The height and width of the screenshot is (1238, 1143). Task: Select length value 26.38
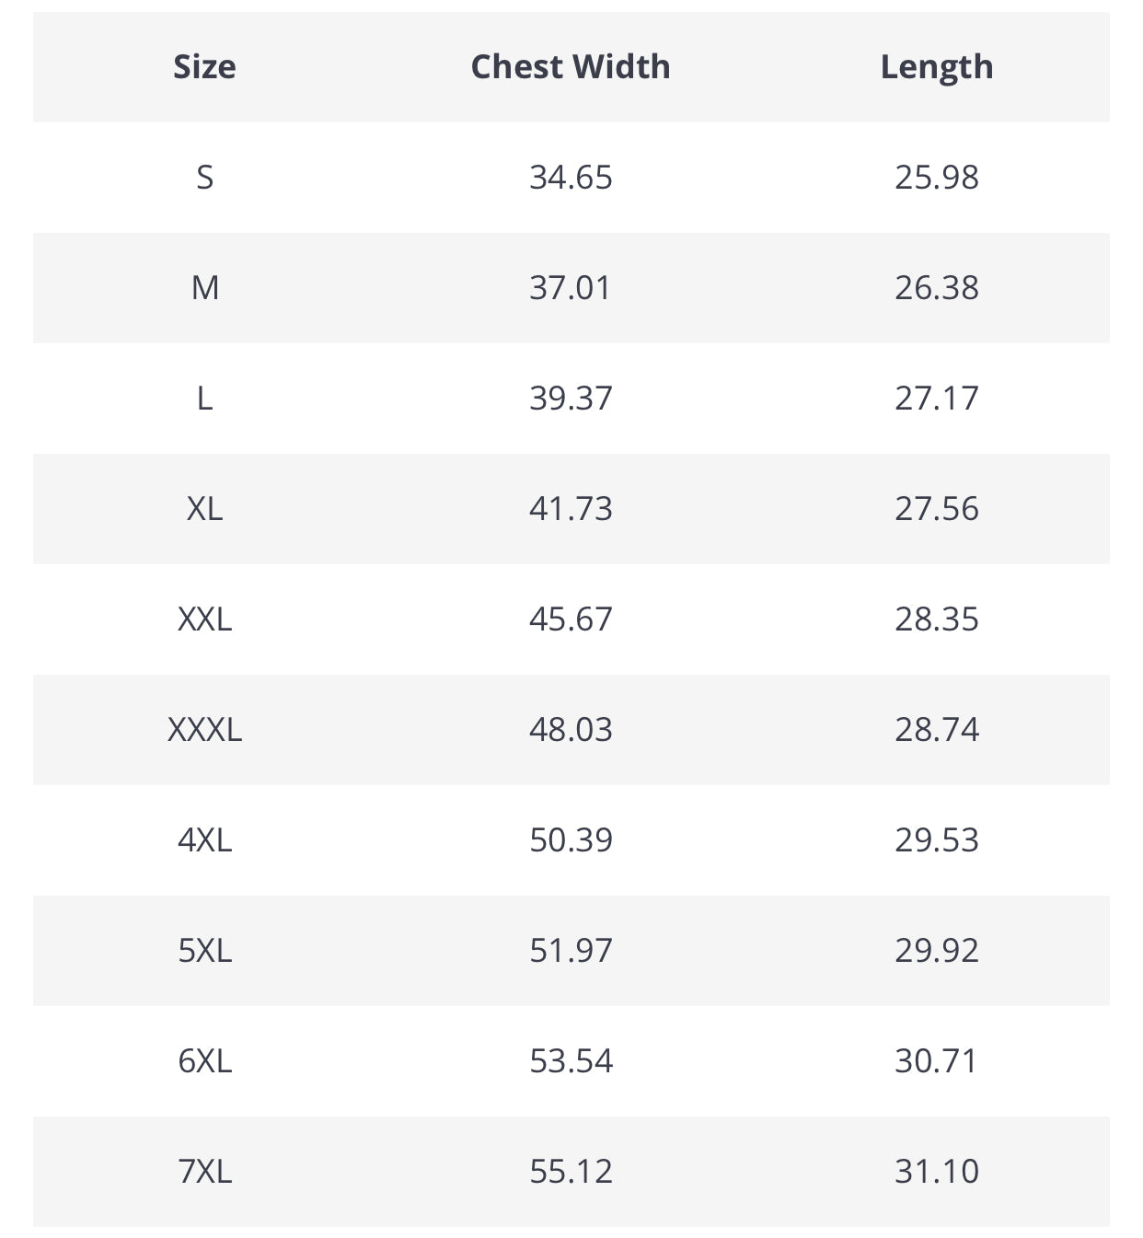[x=937, y=288]
